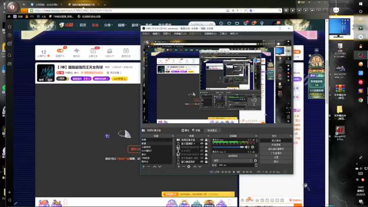Click the start virtual camera button in OBS
The width and height of the screenshot is (368, 207).
pos(276,149)
